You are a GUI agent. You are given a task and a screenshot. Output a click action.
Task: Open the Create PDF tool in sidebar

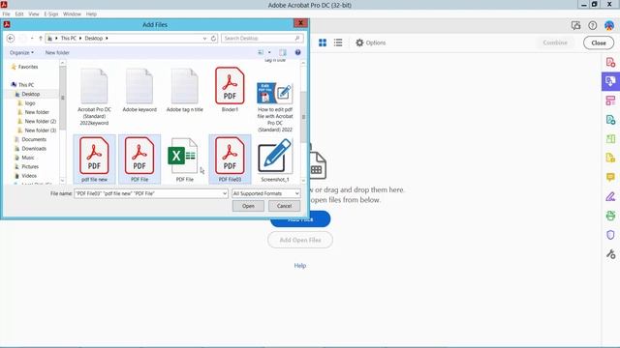point(610,62)
